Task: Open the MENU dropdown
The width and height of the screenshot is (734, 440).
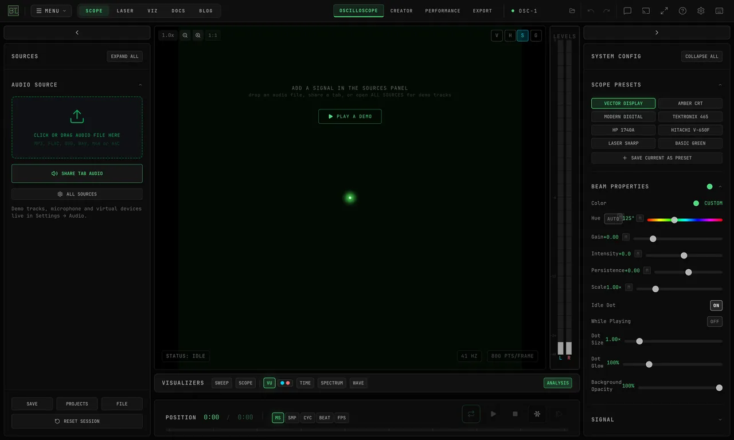Action: point(51,11)
